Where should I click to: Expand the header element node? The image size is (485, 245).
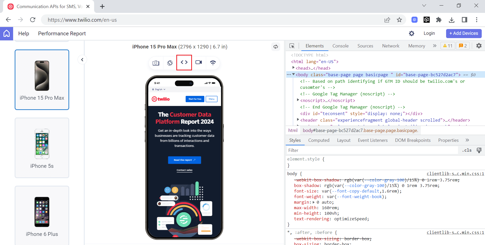tap(298, 120)
